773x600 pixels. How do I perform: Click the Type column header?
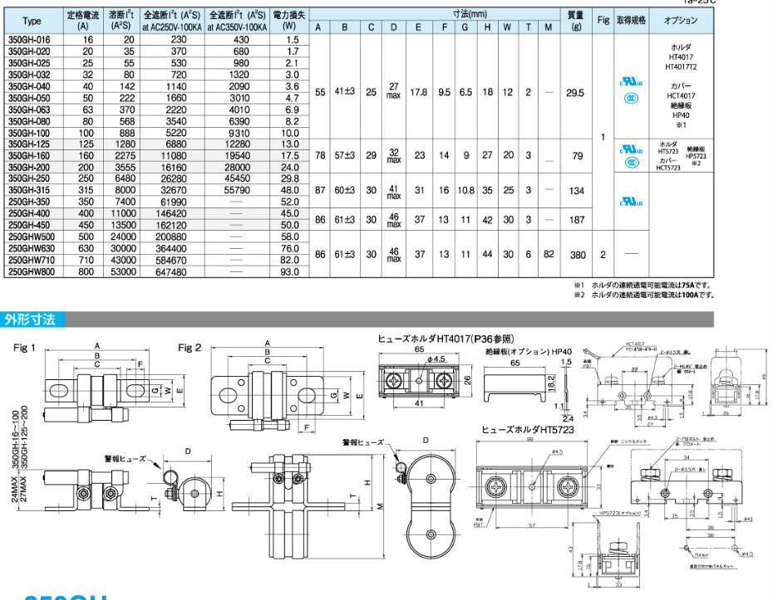[32, 21]
